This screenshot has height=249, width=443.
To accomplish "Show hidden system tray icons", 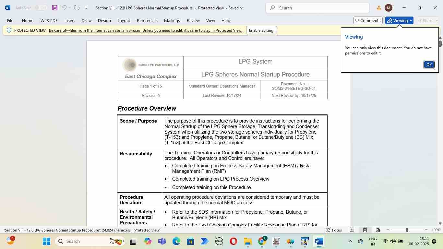I will tap(350, 241).
